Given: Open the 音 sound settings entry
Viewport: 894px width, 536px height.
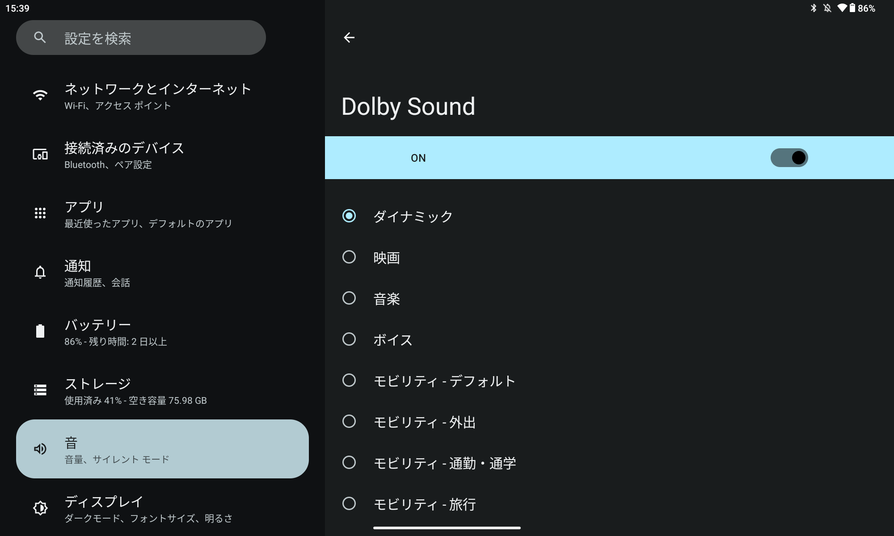Looking at the screenshot, I should pyautogui.click(x=162, y=449).
